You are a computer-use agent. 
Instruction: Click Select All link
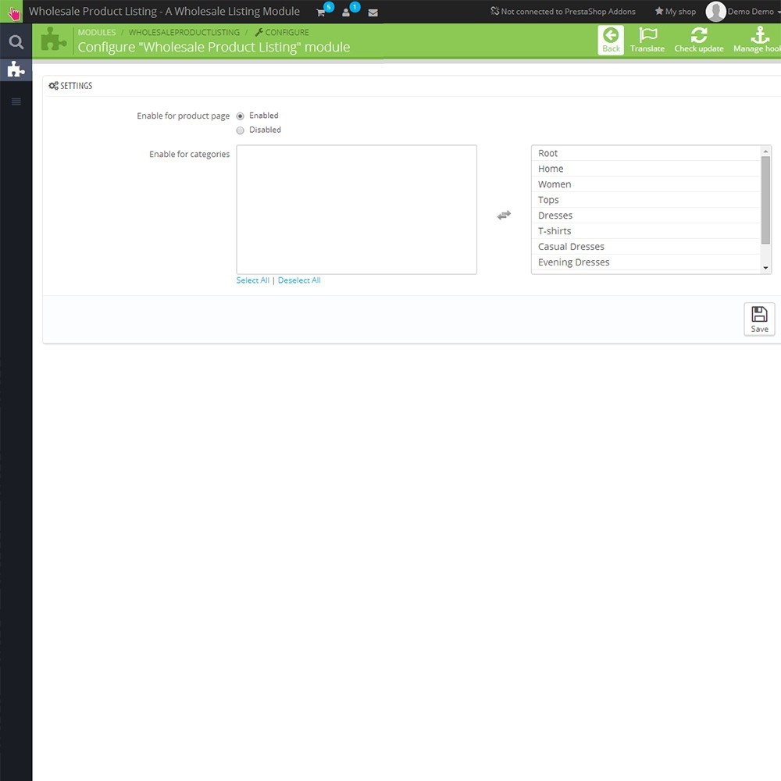click(252, 280)
